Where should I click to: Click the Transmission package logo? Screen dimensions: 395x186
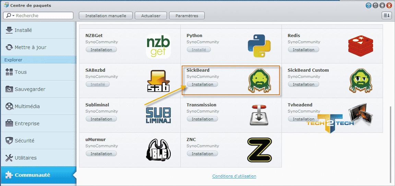click(x=259, y=115)
